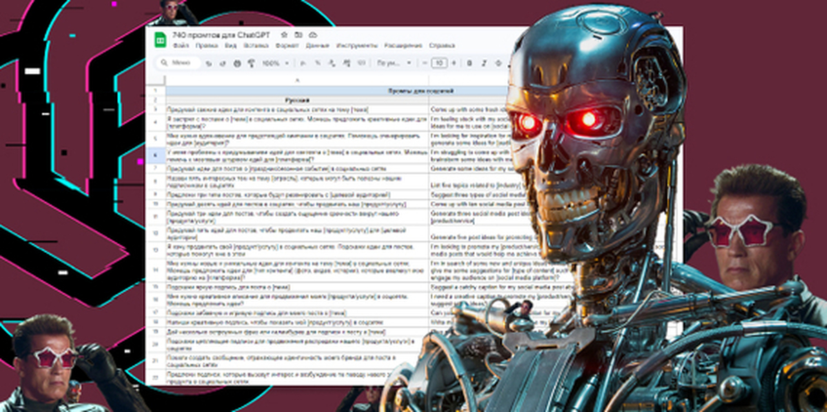The height and width of the screenshot is (412, 827).
Task: Open the Данные menu
Action: [318, 45]
